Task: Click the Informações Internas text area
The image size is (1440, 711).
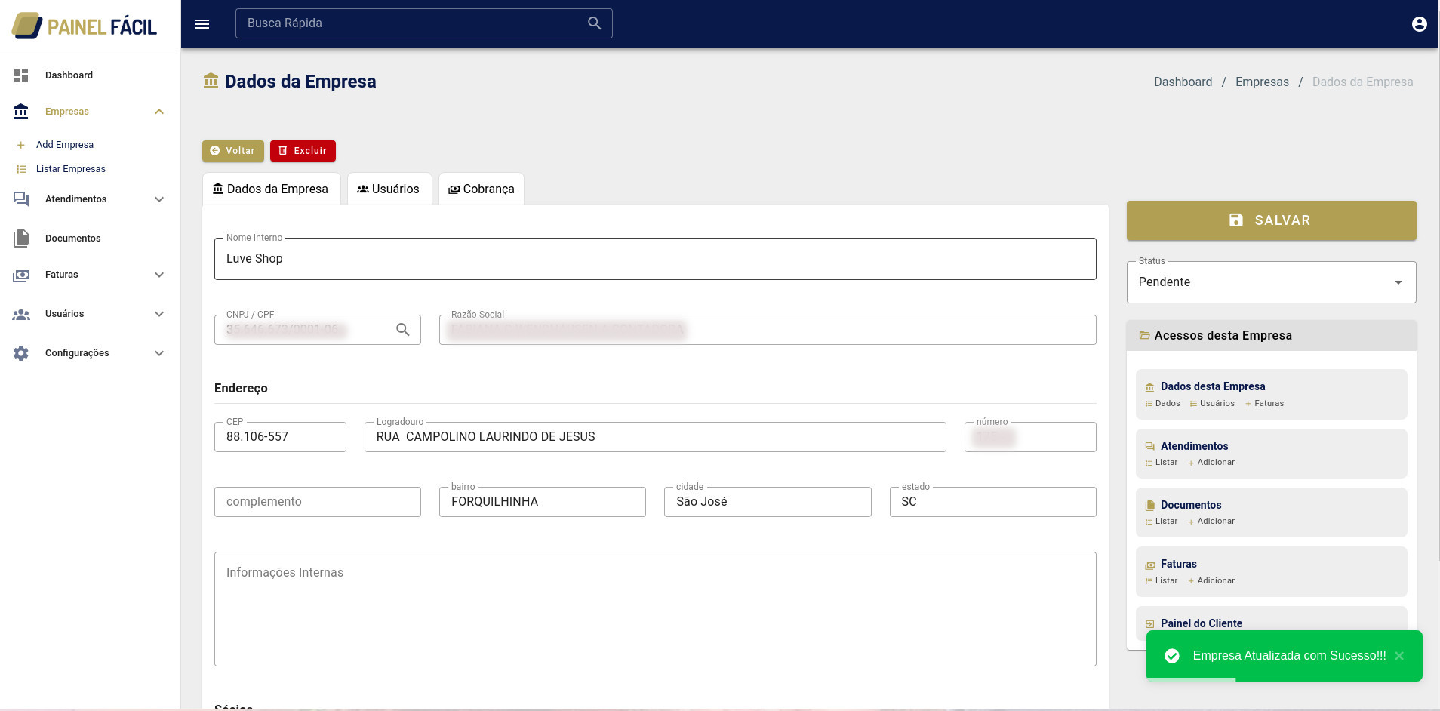Action: 655,609
